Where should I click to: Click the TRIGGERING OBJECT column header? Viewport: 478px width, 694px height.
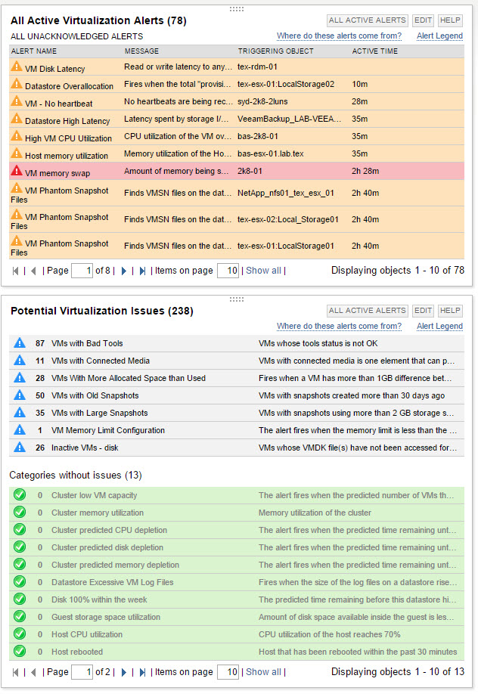(x=275, y=51)
